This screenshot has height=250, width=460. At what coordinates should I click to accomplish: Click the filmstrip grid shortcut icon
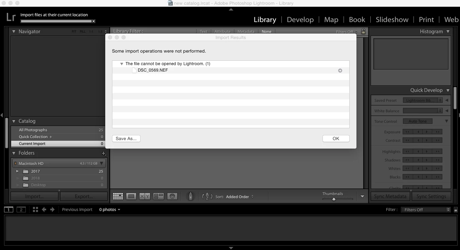(x=35, y=210)
